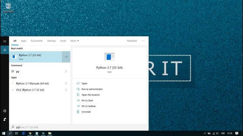Open the notepad-like app on the taskbar
This screenshot has height=136, width=243.
(37, 133)
